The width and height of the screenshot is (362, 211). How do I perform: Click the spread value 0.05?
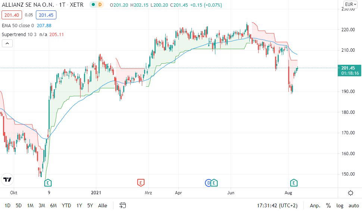(x=29, y=15)
